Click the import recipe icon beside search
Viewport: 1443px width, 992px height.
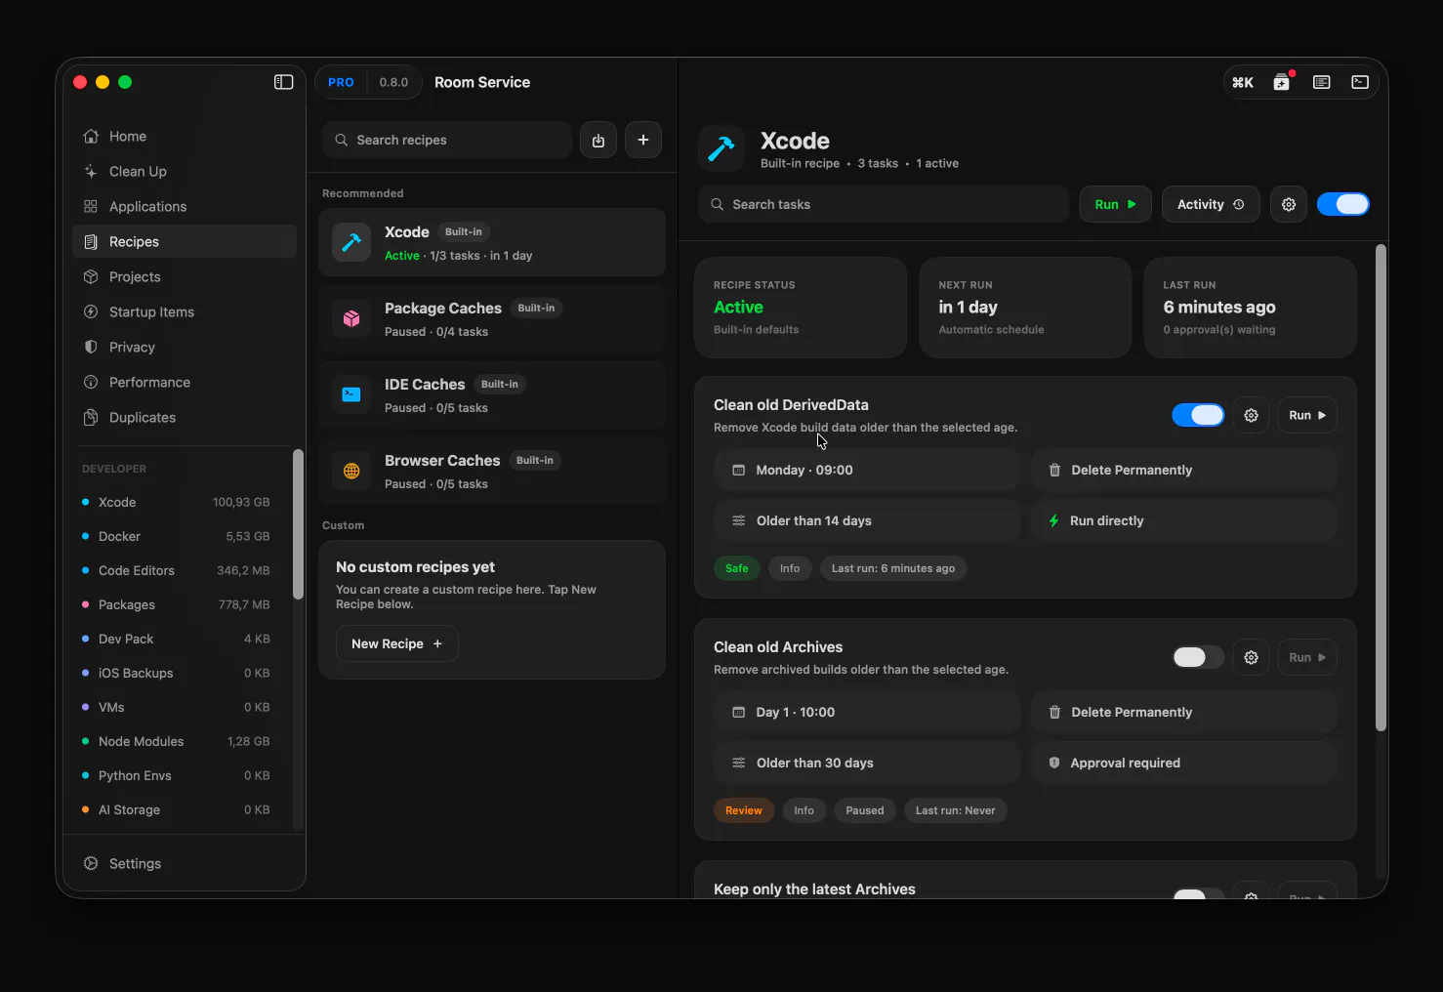tap(598, 140)
